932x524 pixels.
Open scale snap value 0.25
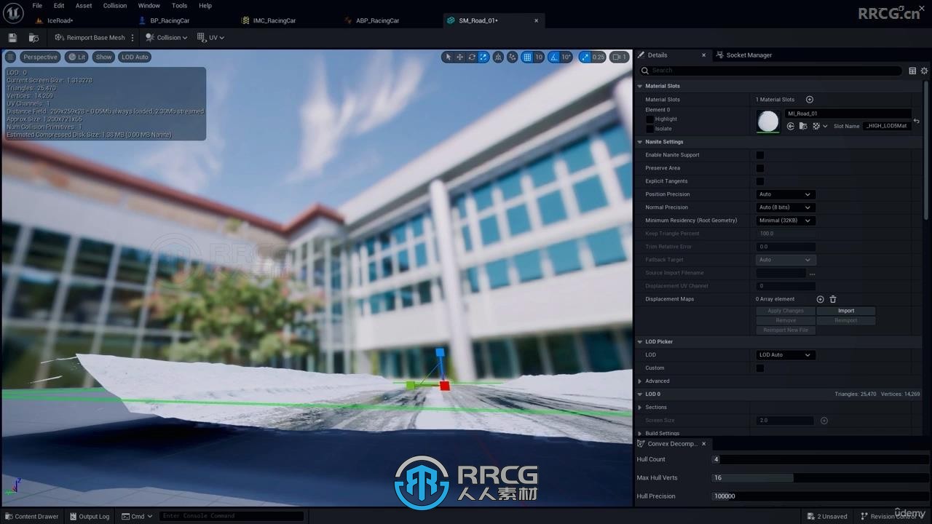click(599, 57)
